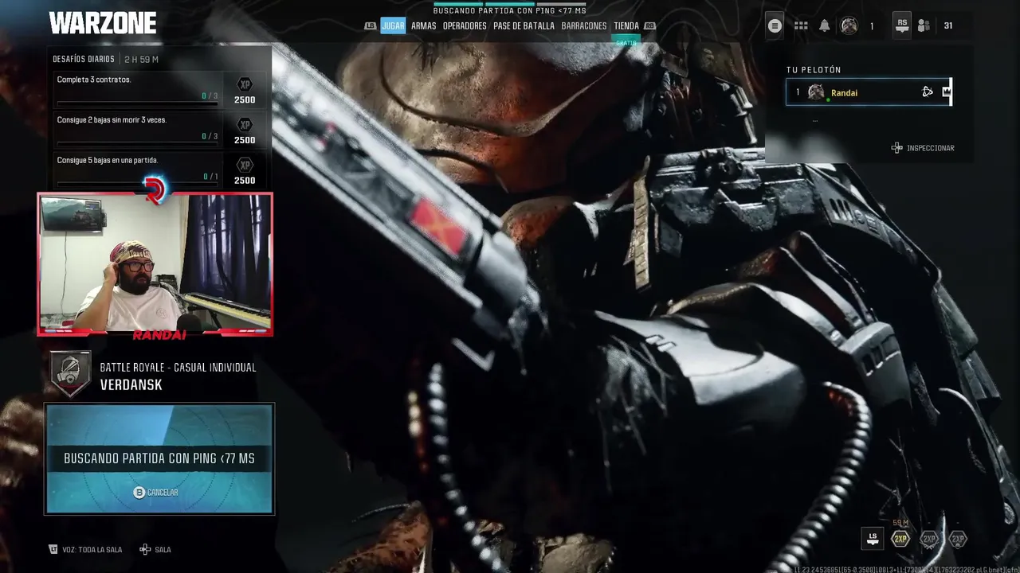Click the Verdansk gas mask mode emblem
This screenshot has height=573, width=1020.
[71, 373]
